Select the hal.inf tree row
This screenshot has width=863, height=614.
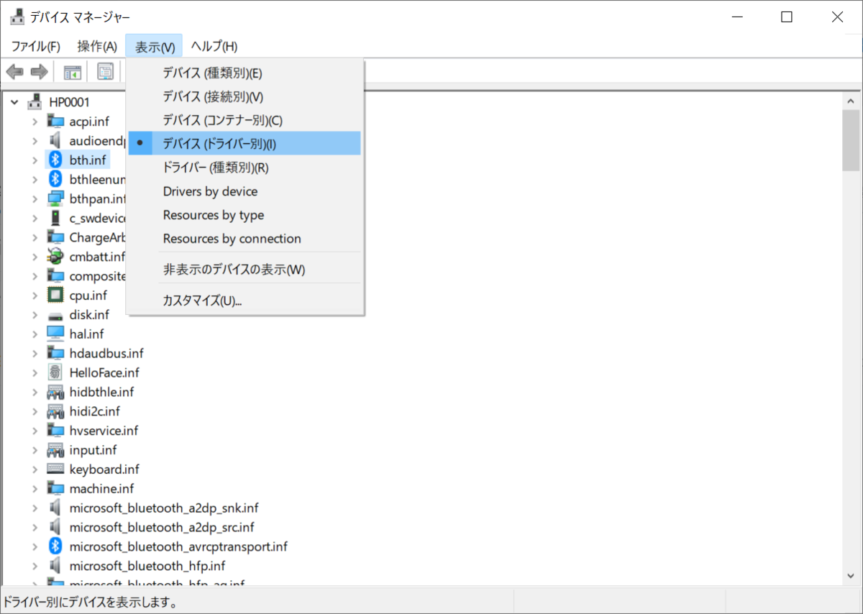[87, 334]
